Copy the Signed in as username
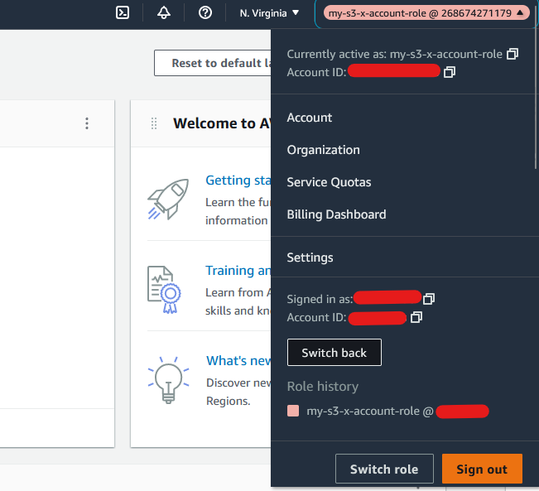Image resolution: width=539 pixels, height=491 pixels. coord(429,298)
